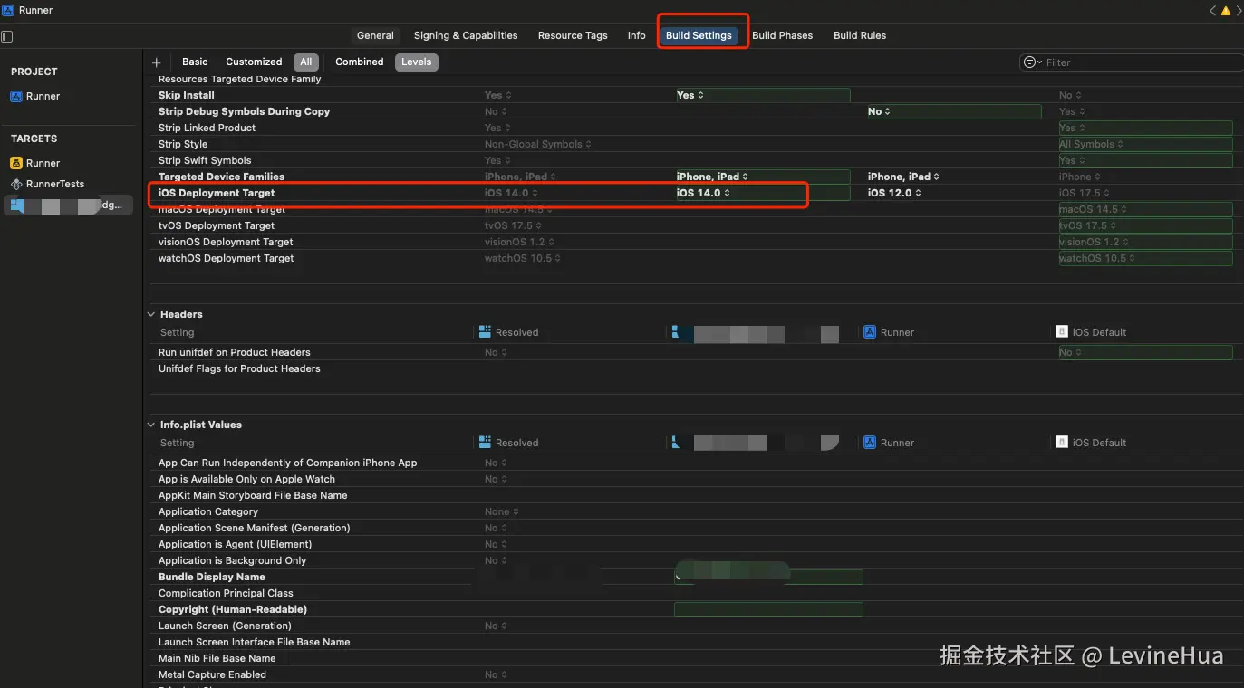This screenshot has height=688, width=1244.
Task: Click the Runner column icon in Headers section
Action: click(870, 332)
